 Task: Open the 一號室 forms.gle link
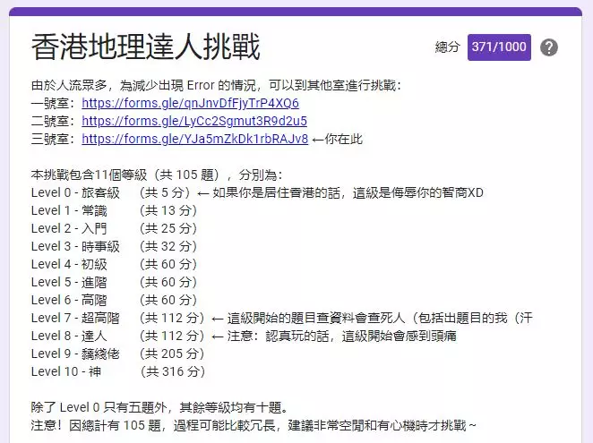coord(190,103)
